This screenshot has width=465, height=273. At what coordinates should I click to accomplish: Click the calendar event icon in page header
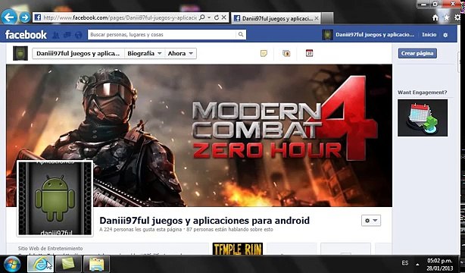point(309,53)
